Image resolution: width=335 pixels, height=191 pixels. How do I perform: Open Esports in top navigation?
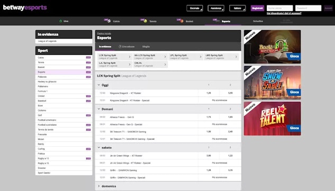tap(223, 21)
